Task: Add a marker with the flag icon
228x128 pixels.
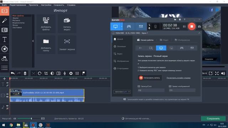Action: pyautogui.click(x=84, y=74)
